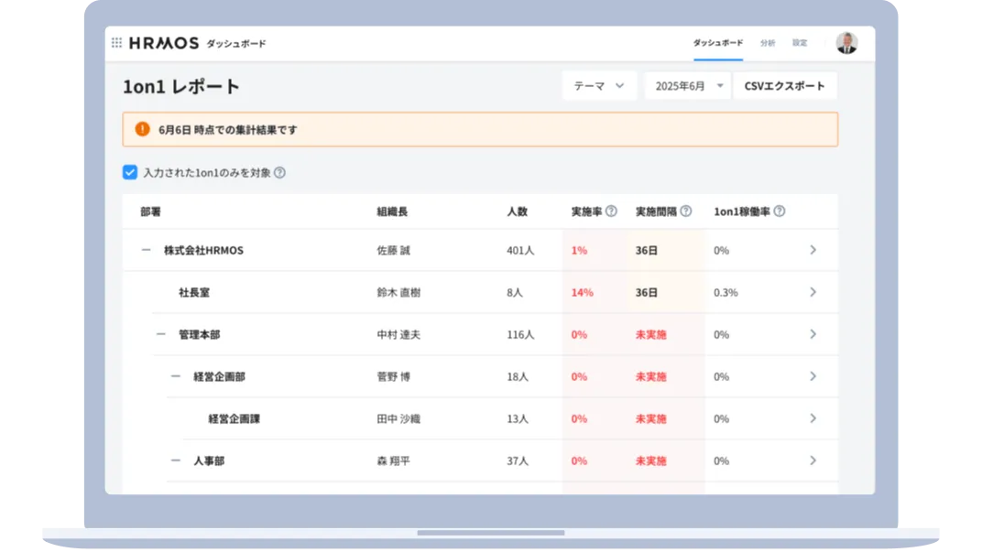This screenshot has height=552, width=982.
Task: Click the user profile avatar
Action: (846, 43)
